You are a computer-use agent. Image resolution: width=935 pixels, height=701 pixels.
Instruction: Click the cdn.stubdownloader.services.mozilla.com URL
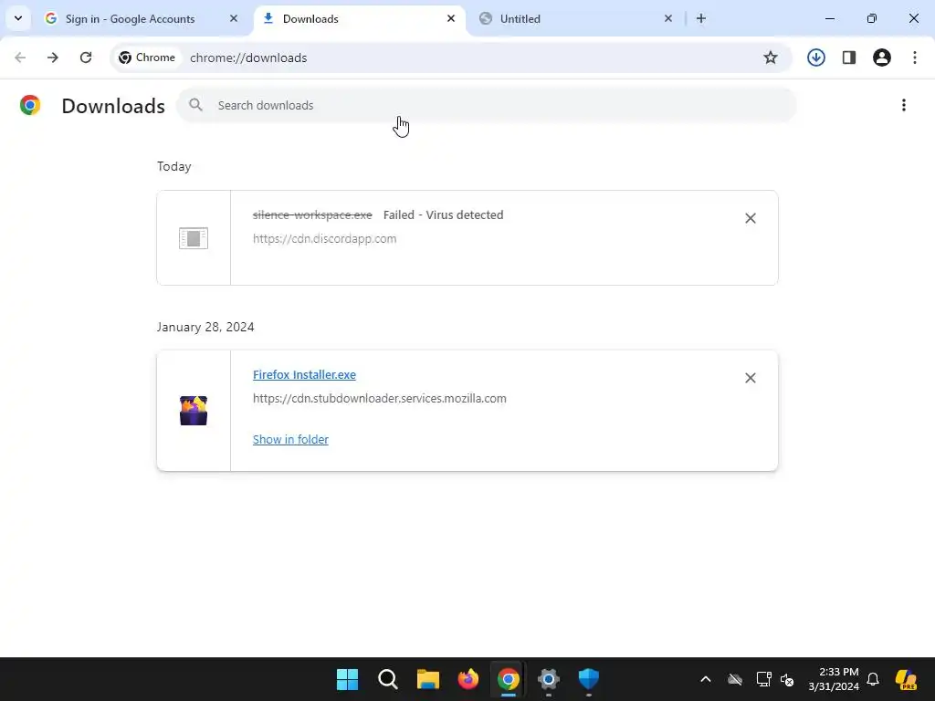point(379,398)
